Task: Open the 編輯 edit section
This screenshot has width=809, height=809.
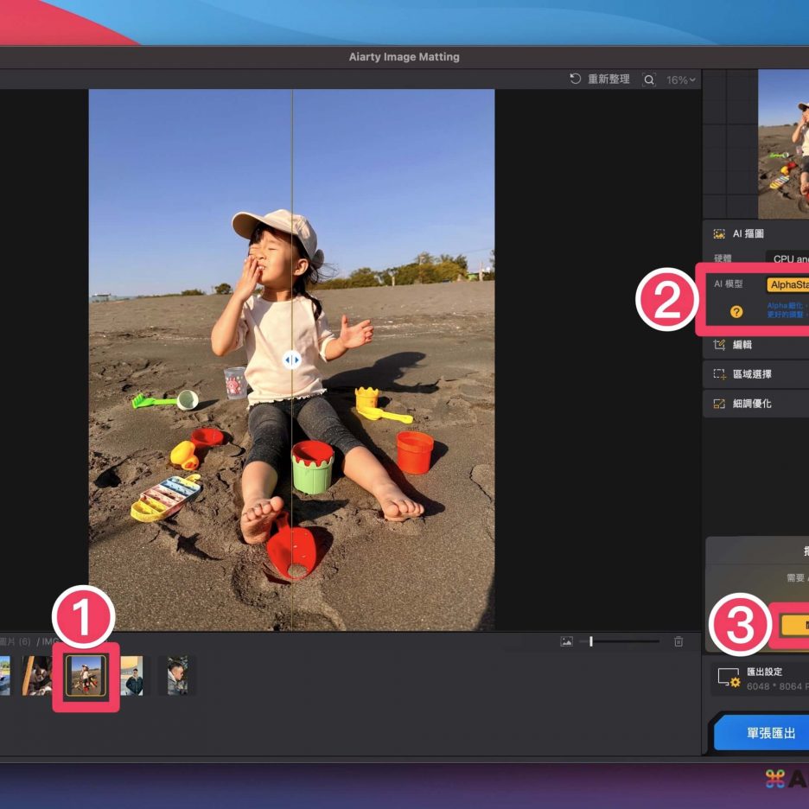Action: tap(742, 345)
